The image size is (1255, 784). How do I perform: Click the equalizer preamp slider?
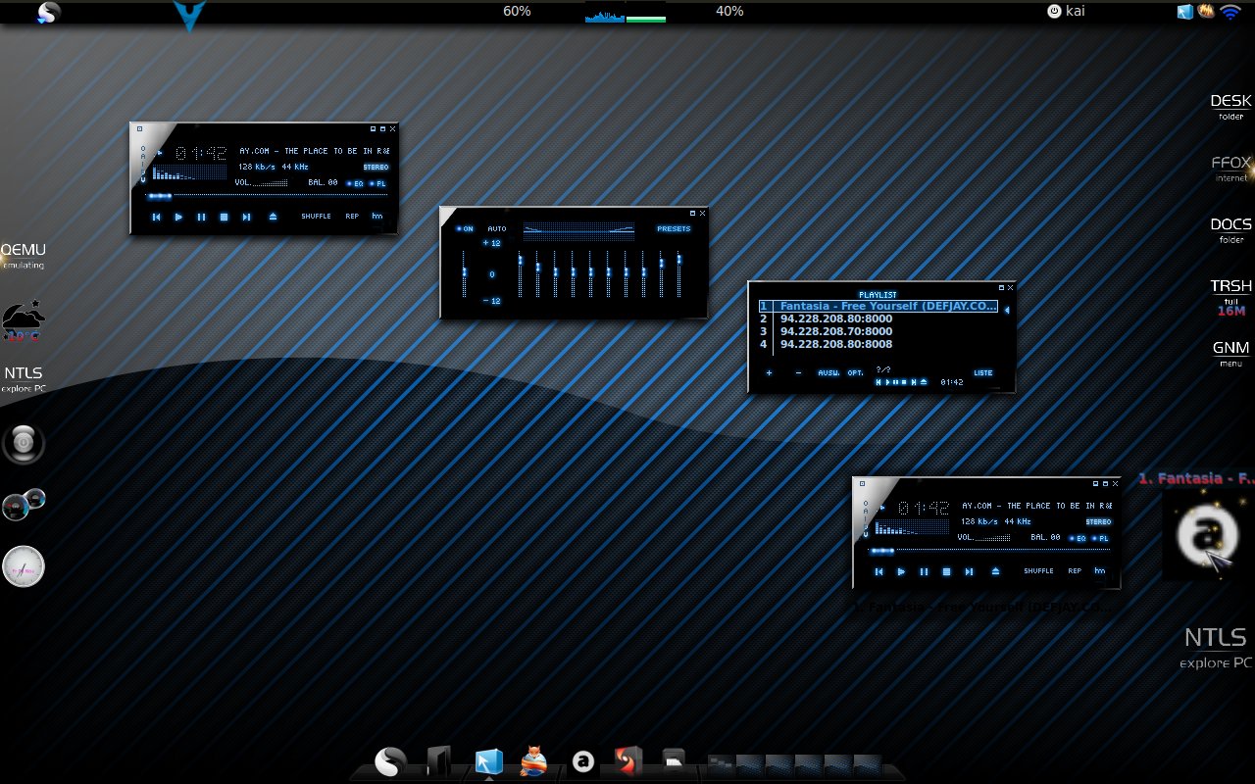[465, 271]
